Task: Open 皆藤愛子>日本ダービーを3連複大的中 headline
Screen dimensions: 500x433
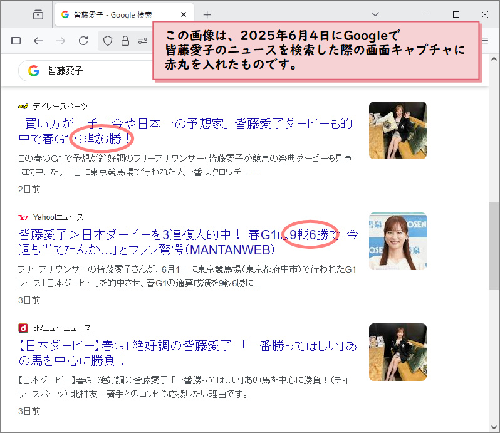Action: pos(188,242)
